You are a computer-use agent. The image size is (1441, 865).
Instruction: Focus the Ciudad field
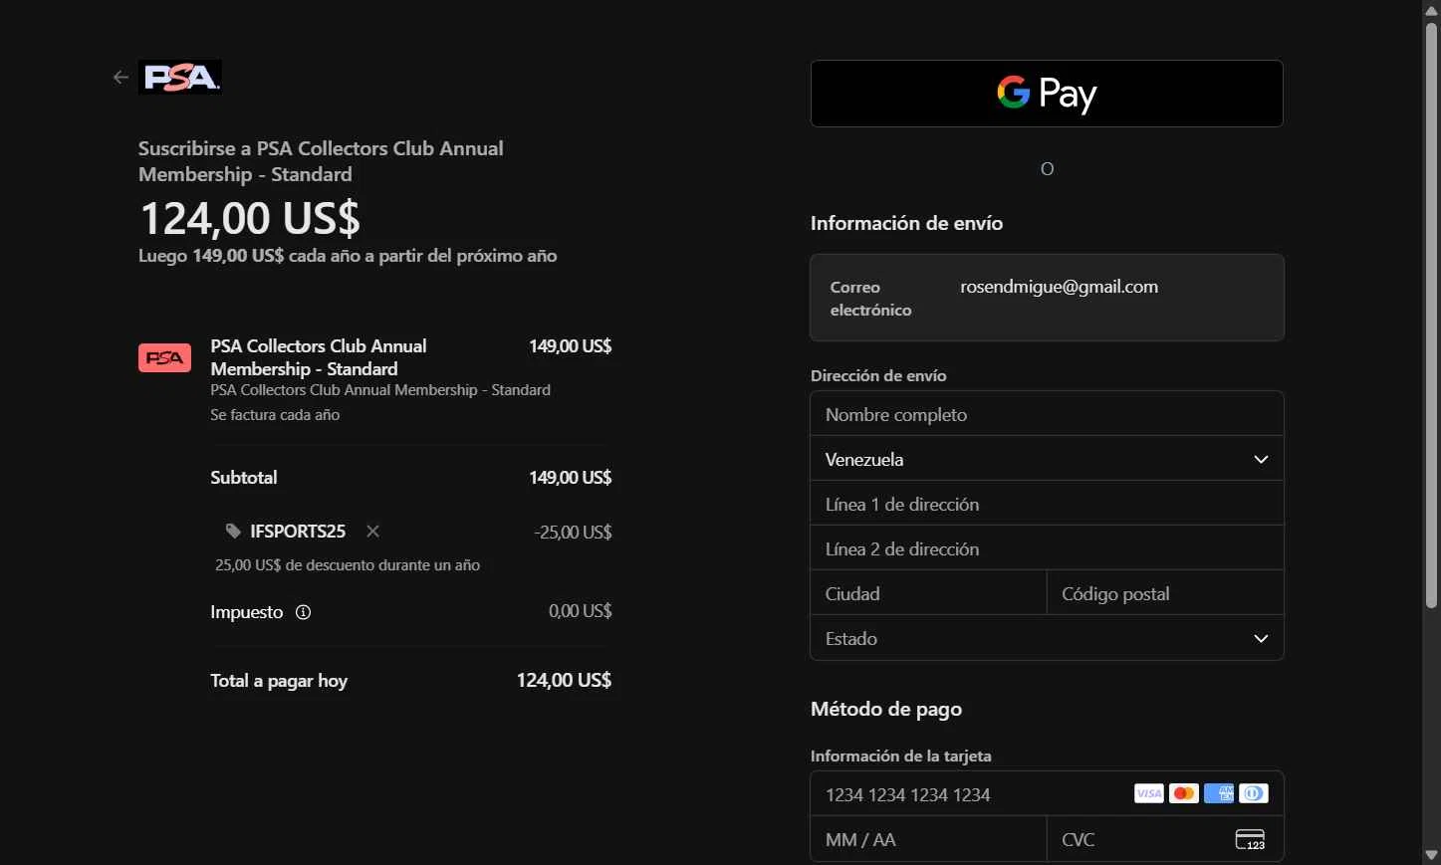(928, 593)
